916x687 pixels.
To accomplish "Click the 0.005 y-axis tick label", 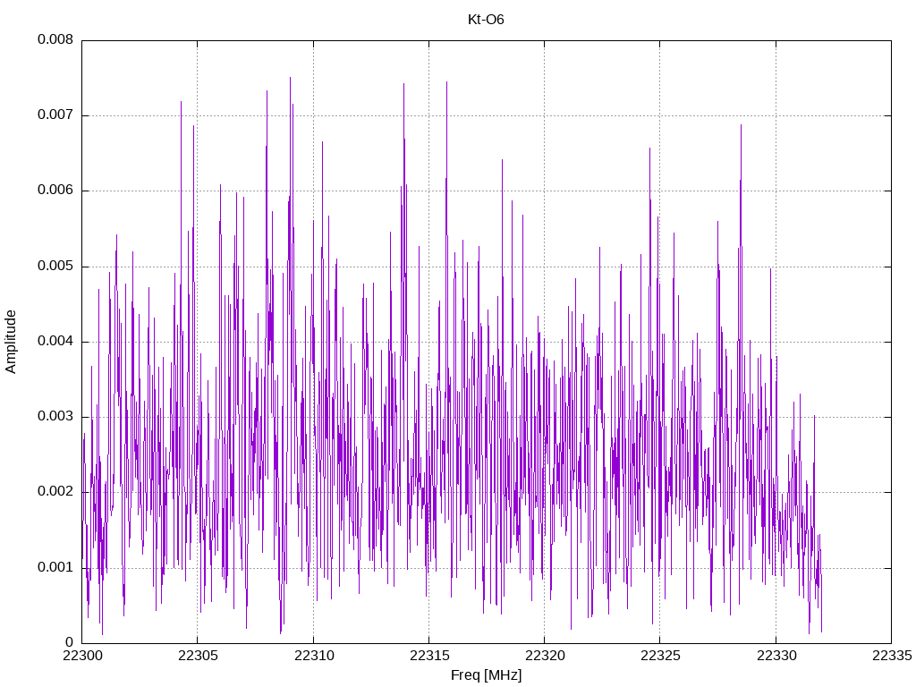I will 55,266.
